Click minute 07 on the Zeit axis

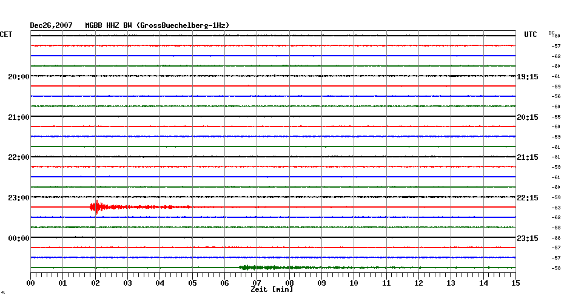point(257,283)
